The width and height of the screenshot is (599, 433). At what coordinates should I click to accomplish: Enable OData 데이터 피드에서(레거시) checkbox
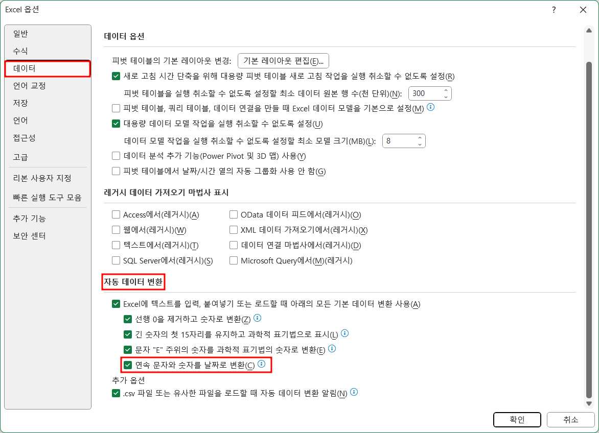pyautogui.click(x=234, y=214)
